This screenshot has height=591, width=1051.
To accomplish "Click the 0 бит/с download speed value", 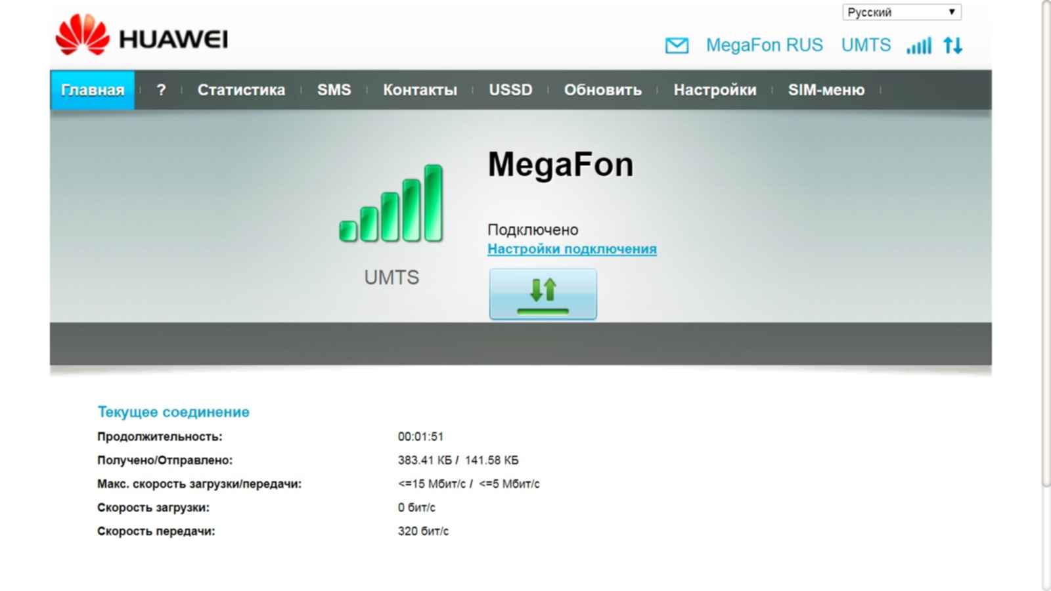I will tap(416, 508).
